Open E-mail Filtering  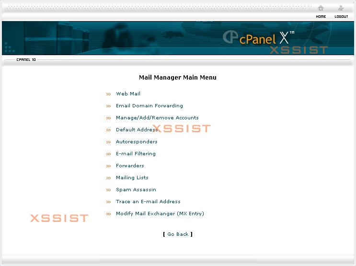point(136,153)
